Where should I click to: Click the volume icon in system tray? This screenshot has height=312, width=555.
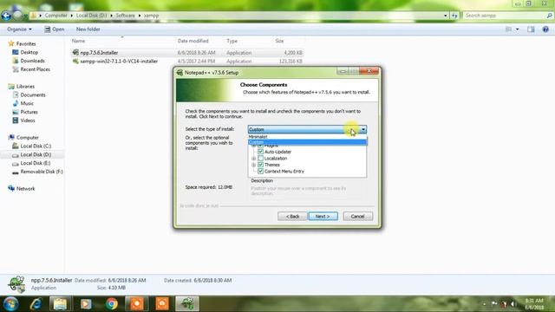(512, 304)
